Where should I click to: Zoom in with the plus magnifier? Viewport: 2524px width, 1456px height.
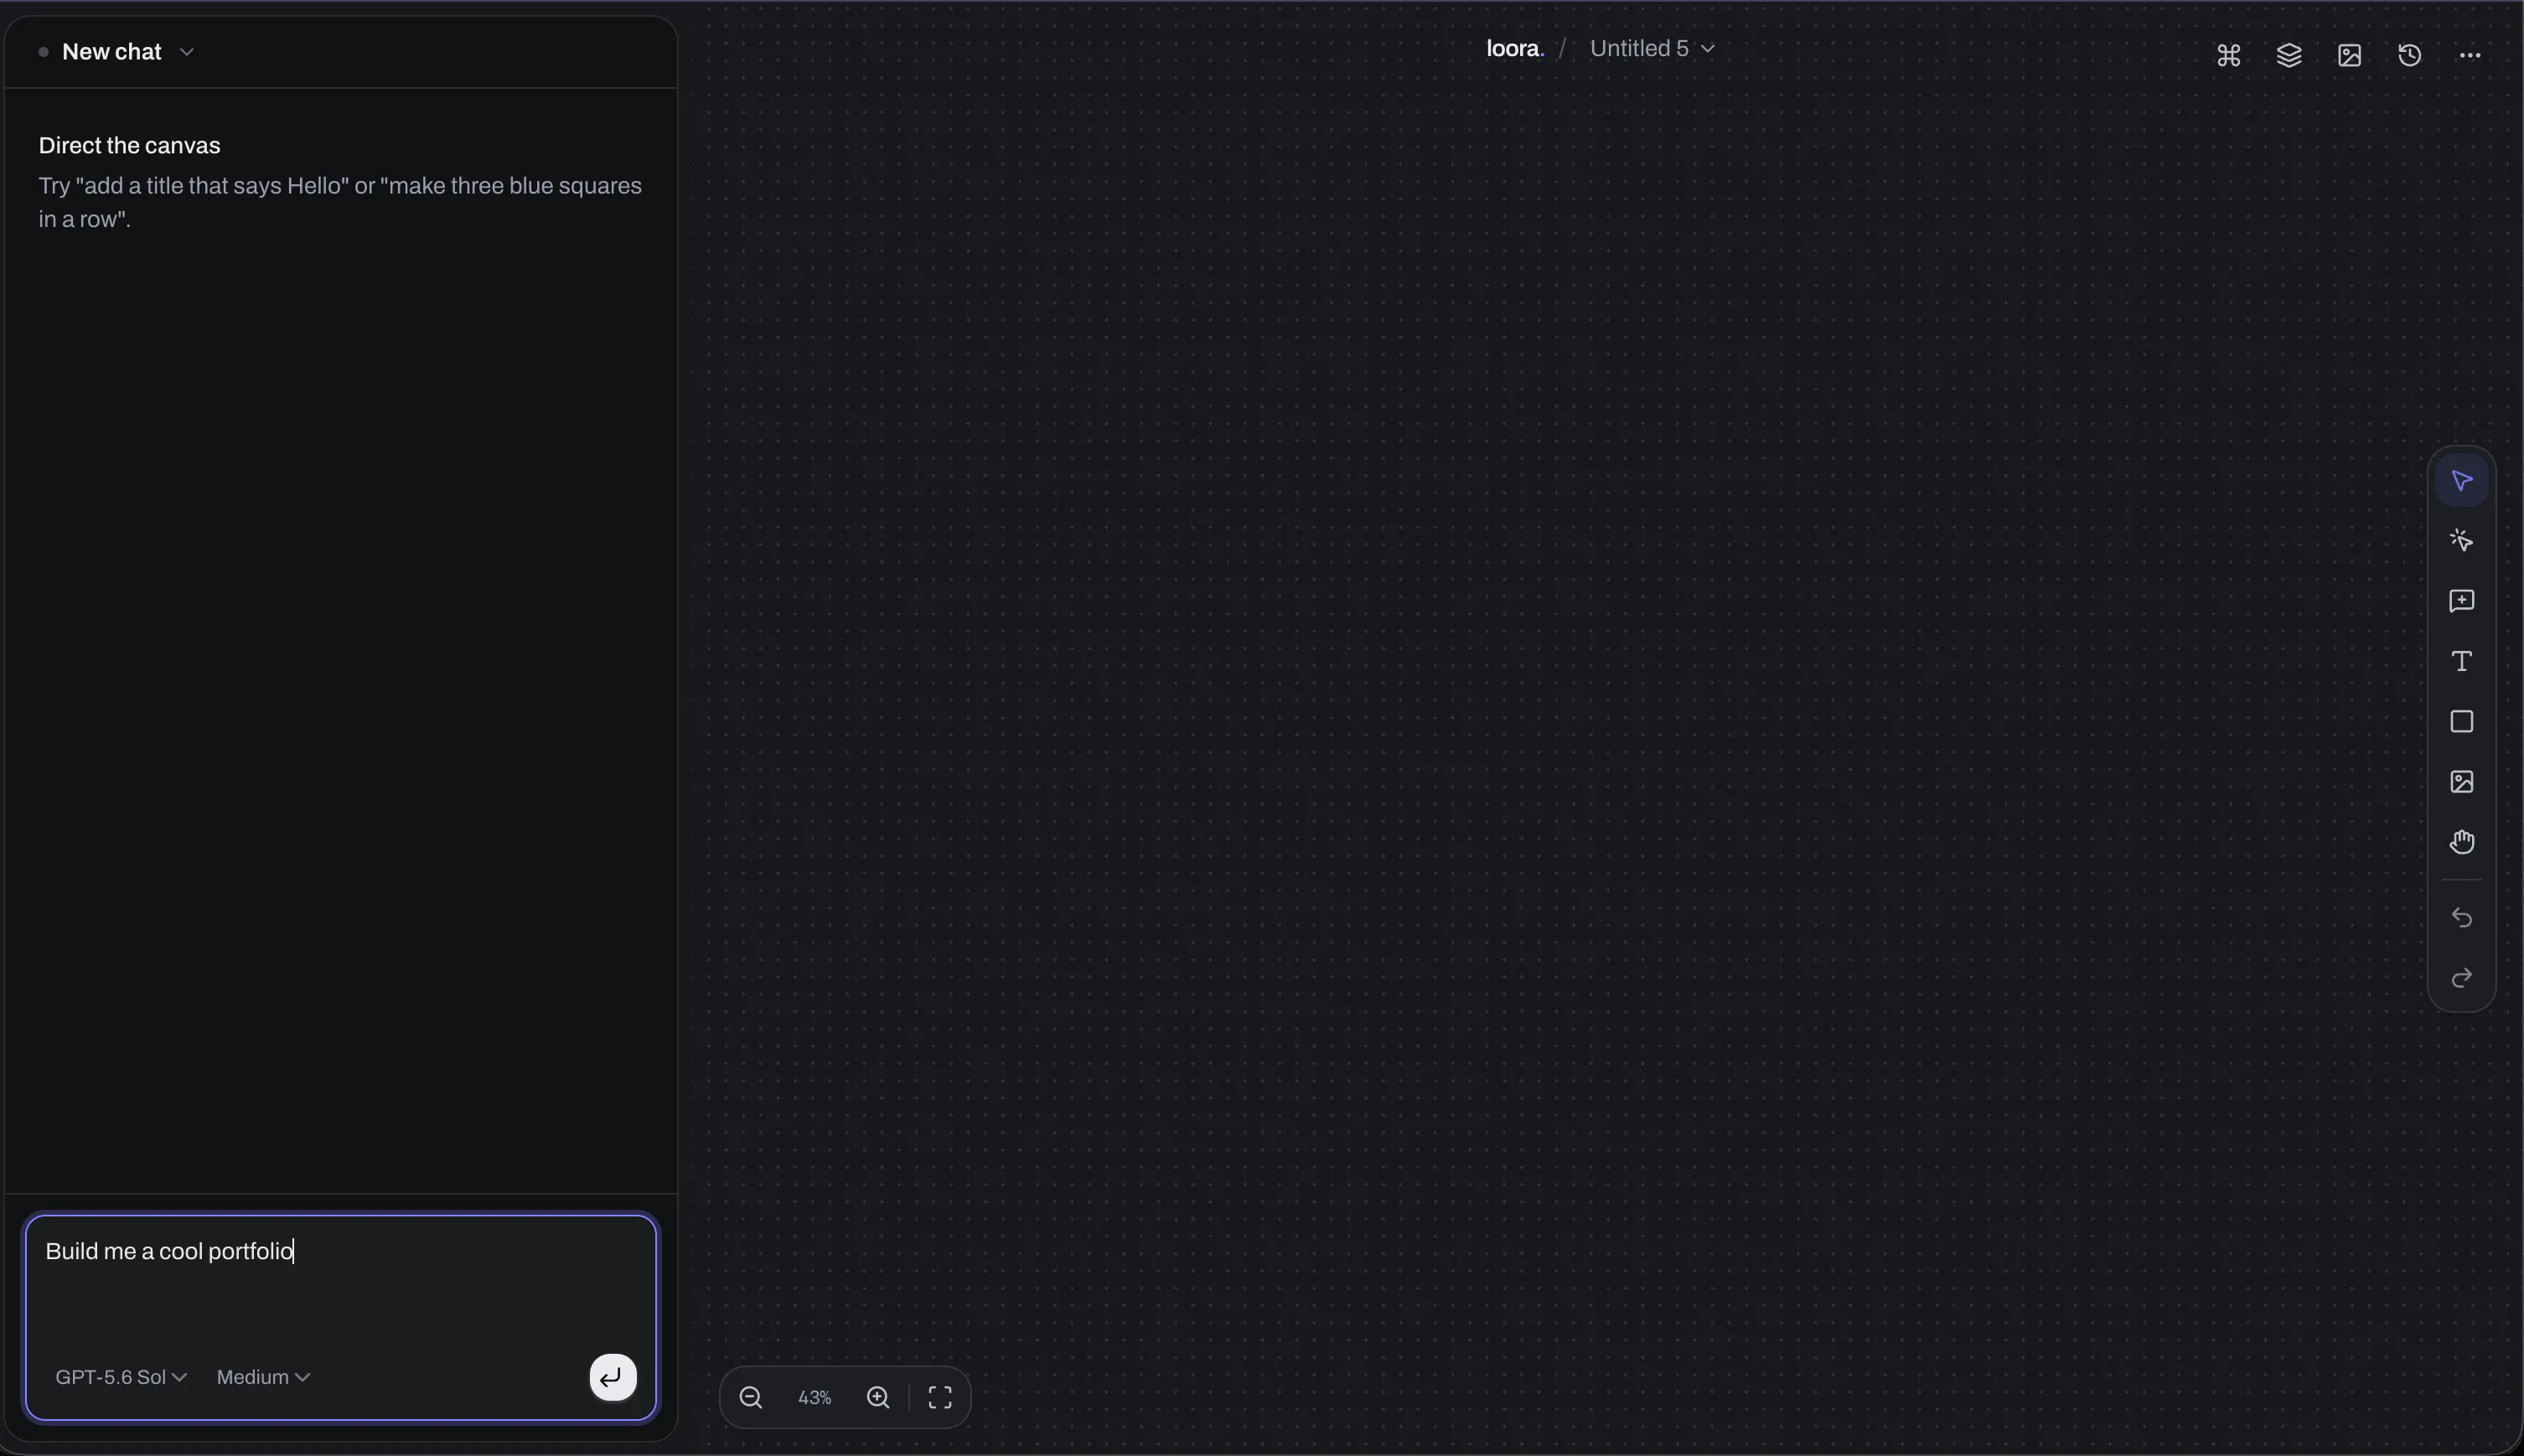click(x=878, y=1397)
